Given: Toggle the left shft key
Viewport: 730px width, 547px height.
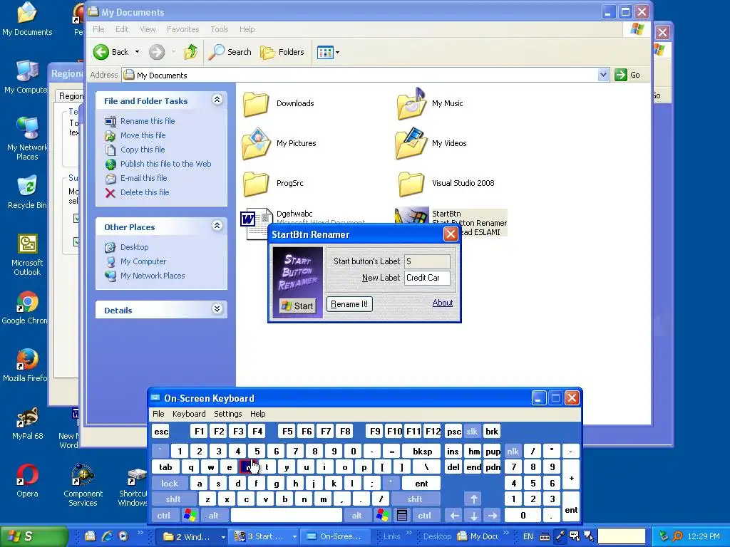Looking at the screenshot, I should (173, 499).
